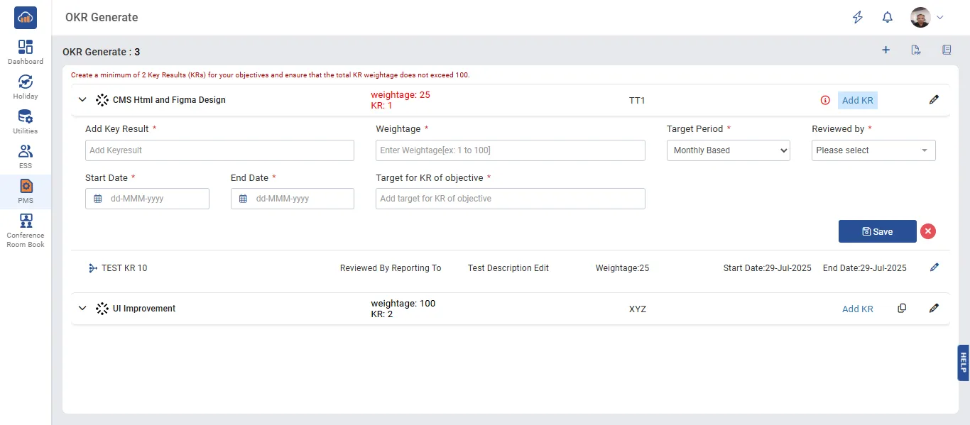The height and width of the screenshot is (425, 970).
Task: Click Add KR for UI Improvement
Action: 857,309
